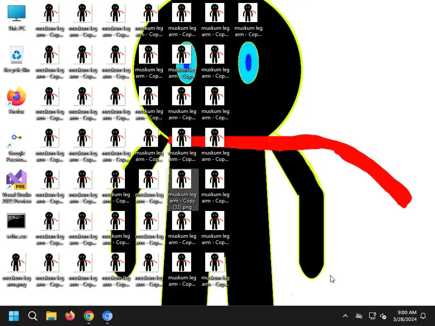Viewport: 435px width, 326px height.
Task: Open the notifications bell
Action: pyautogui.click(x=423, y=316)
